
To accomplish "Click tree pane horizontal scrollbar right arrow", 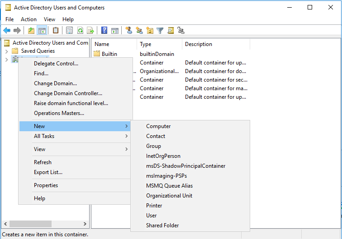I will pyautogui.click(x=85, y=224).
